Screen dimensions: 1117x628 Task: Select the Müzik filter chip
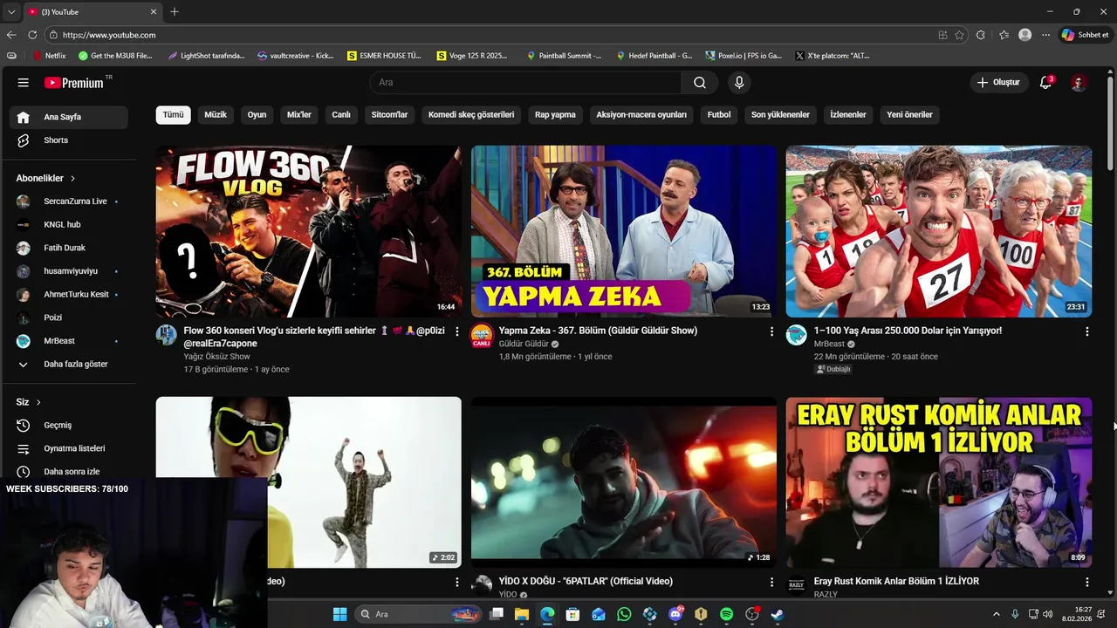(216, 115)
